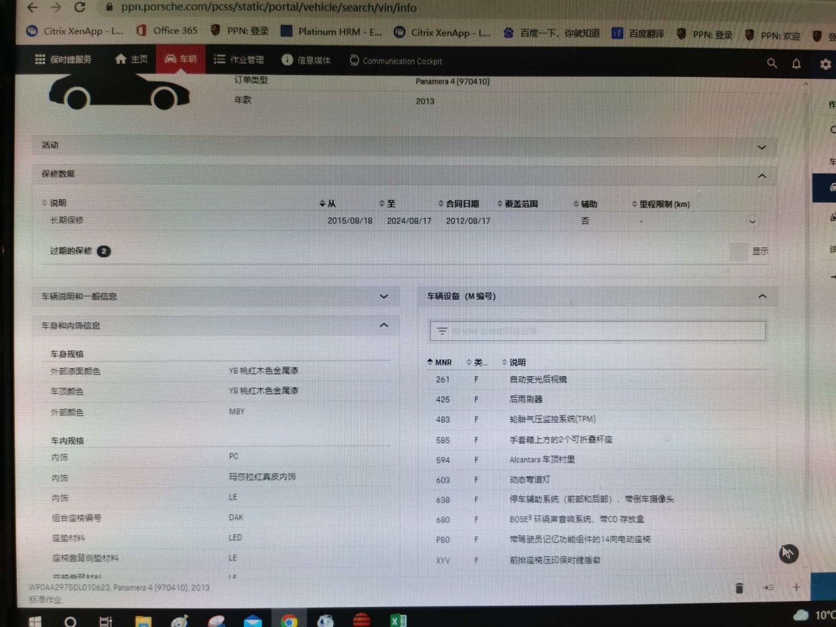This screenshot has height=627, width=836.
Task: Open the 保时捷服务 grid menu
Action: pos(63,59)
